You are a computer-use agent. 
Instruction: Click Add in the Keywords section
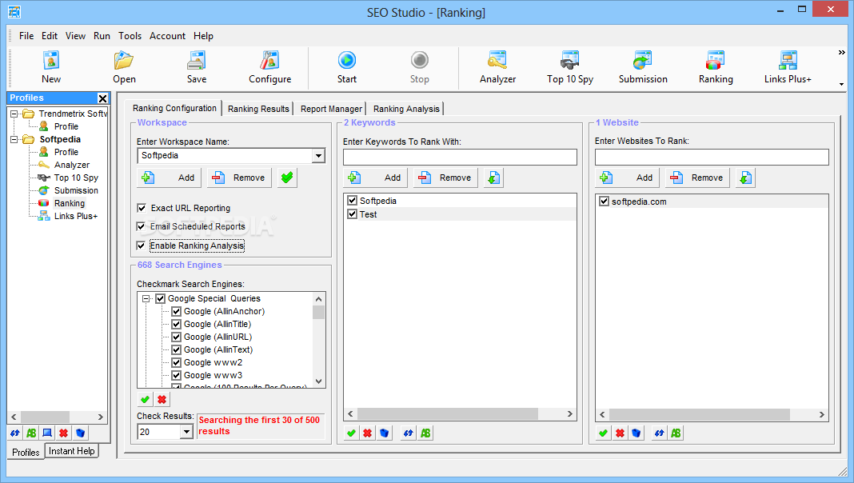tap(375, 178)
